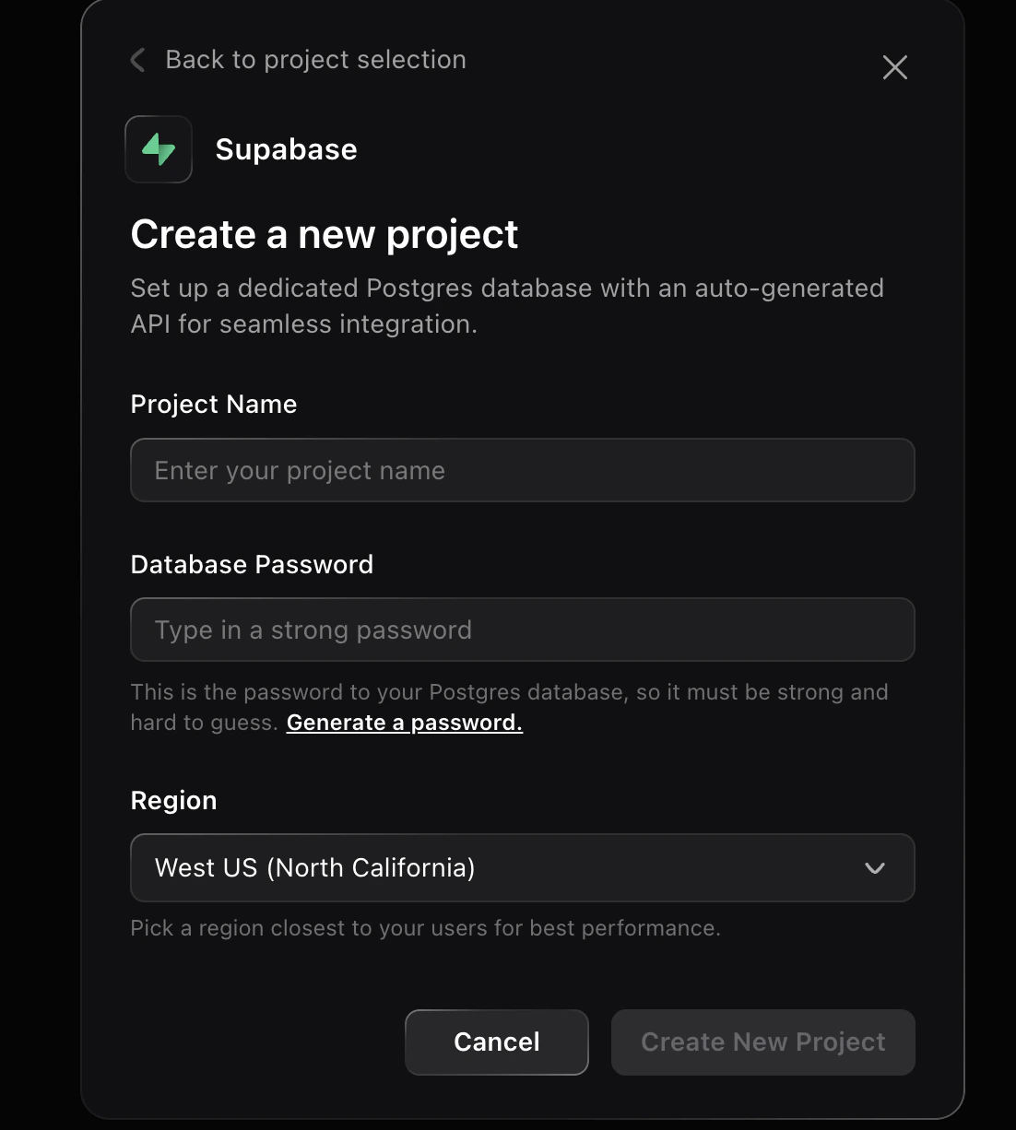
Task: Select the West US region value text
Action: pos(314,867)
